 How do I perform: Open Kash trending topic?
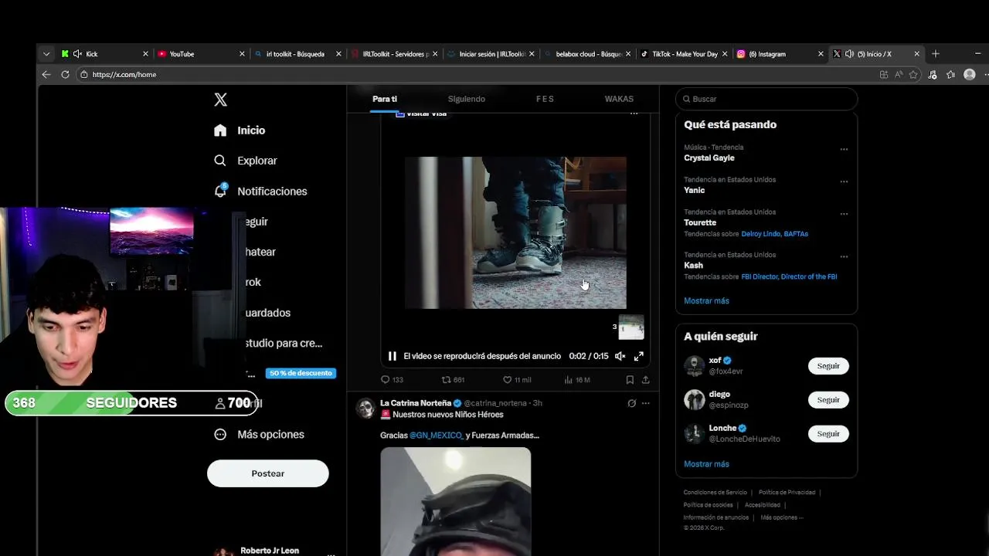tap(693, 265)
